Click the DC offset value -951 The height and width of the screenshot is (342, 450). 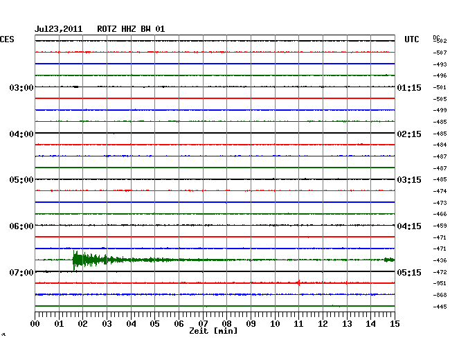440,283
